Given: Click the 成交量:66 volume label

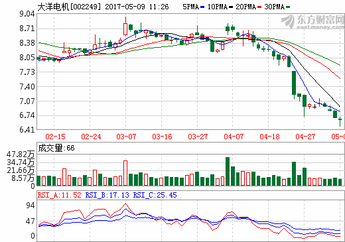Looking at the screenshot, I should click(56, 148).
